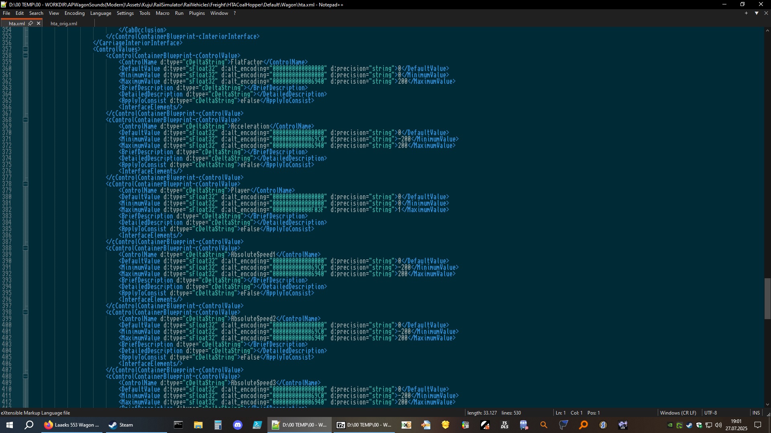
Task: Close the hta.xml tab with X
Action: coord(39,23)
